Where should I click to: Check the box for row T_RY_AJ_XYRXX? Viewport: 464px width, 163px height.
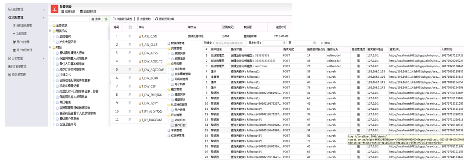pos(130,112)
